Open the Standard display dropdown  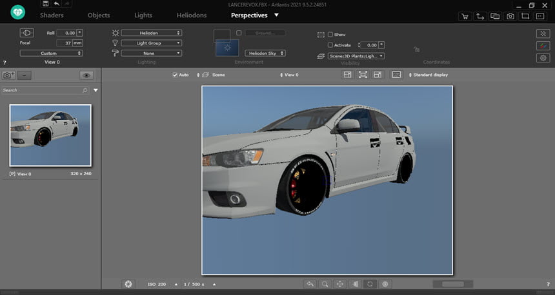click(x=429, y=75)
